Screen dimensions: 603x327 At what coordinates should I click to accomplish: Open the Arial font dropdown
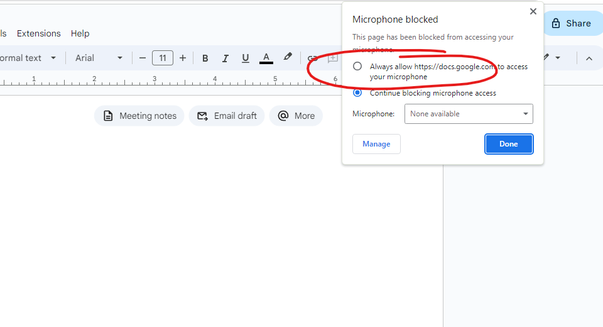[x=99, y=58]
